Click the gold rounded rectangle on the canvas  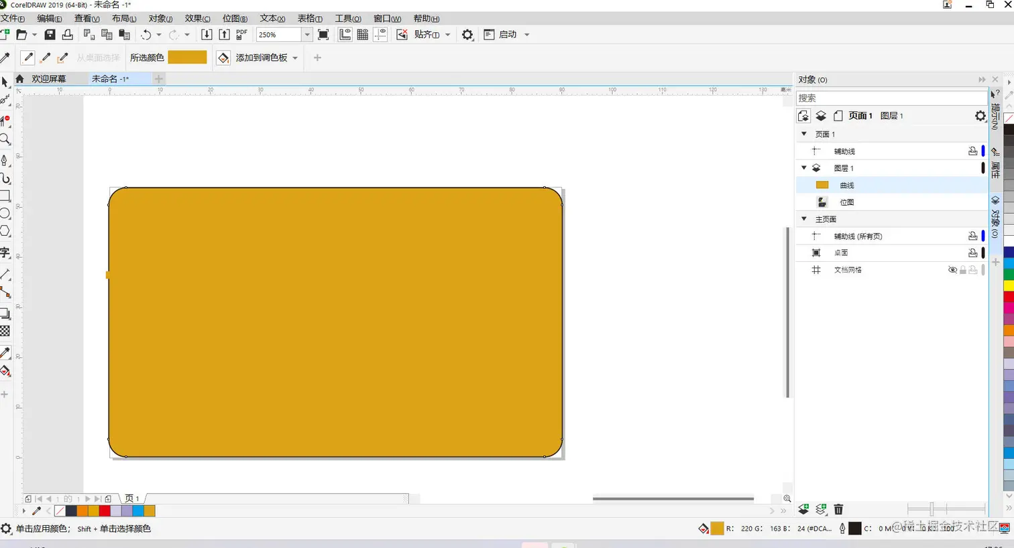pos(335,322)
